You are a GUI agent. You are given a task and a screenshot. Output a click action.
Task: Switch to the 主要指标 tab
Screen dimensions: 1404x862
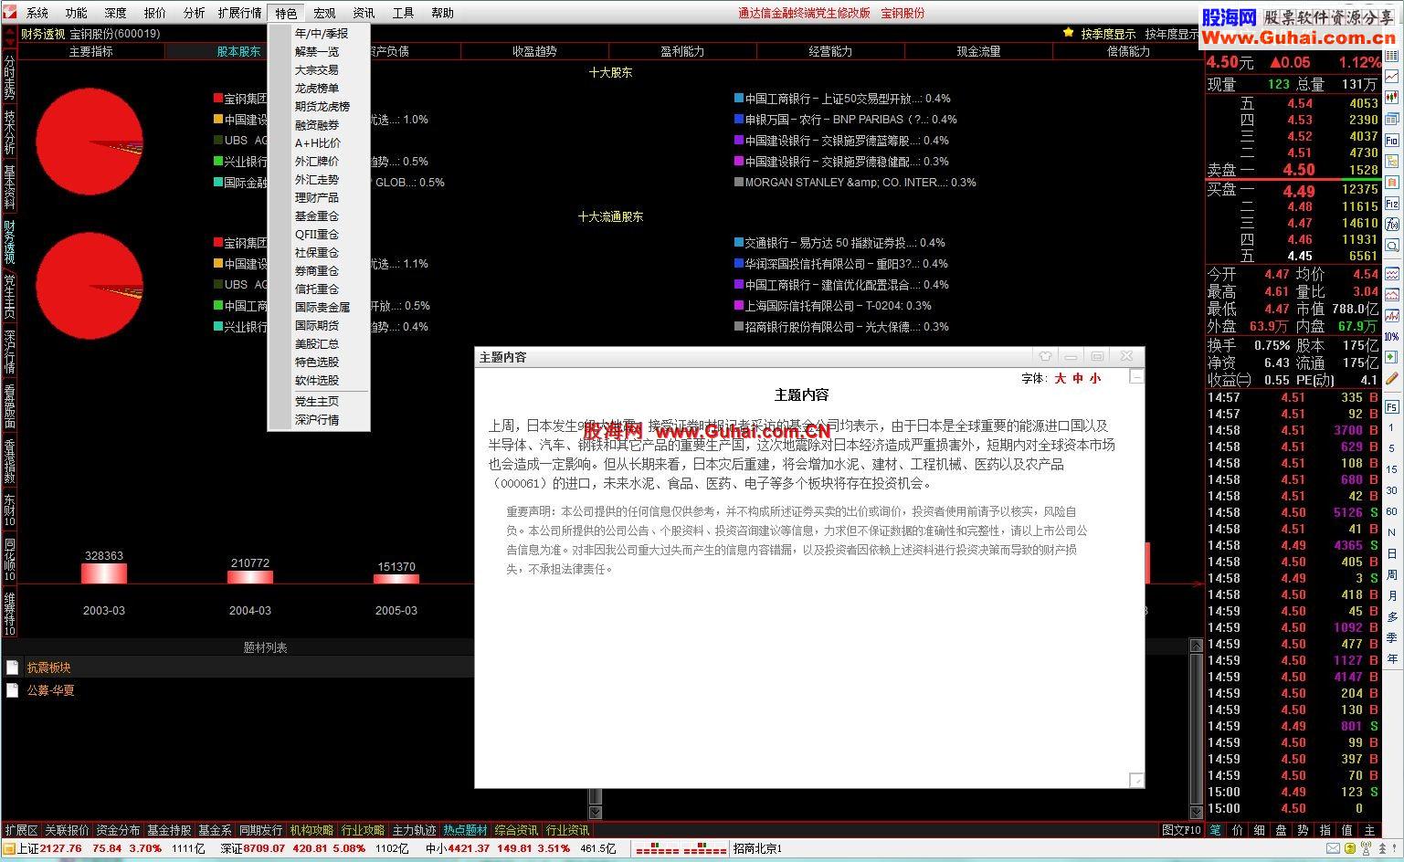(91, 52)
